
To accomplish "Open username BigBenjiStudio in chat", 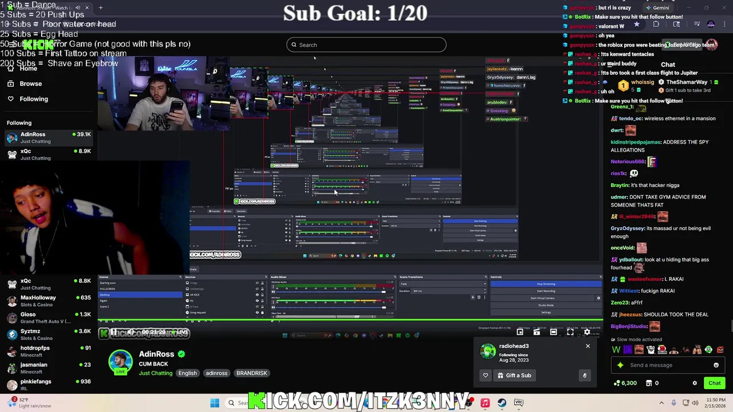I will click(629, 326).
